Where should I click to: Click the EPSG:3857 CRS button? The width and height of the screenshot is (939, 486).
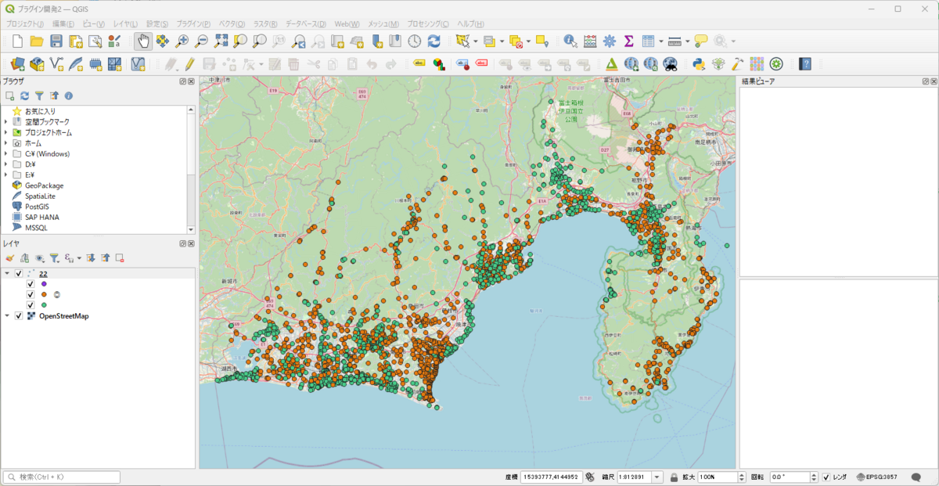point(878,477)
